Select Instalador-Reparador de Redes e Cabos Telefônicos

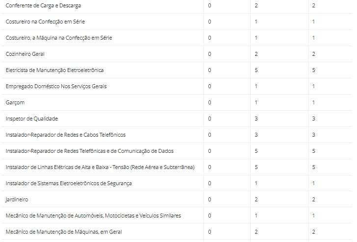(x=66, y=135)
